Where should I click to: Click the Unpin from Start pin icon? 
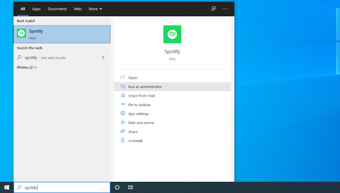(123, 95)
